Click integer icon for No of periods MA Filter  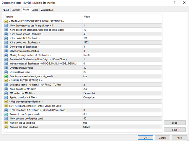pos(6,89)
